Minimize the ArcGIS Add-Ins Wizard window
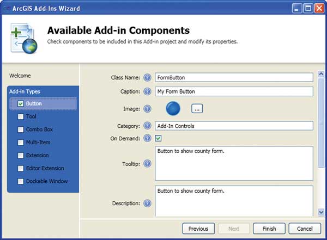 click(296, 9)
